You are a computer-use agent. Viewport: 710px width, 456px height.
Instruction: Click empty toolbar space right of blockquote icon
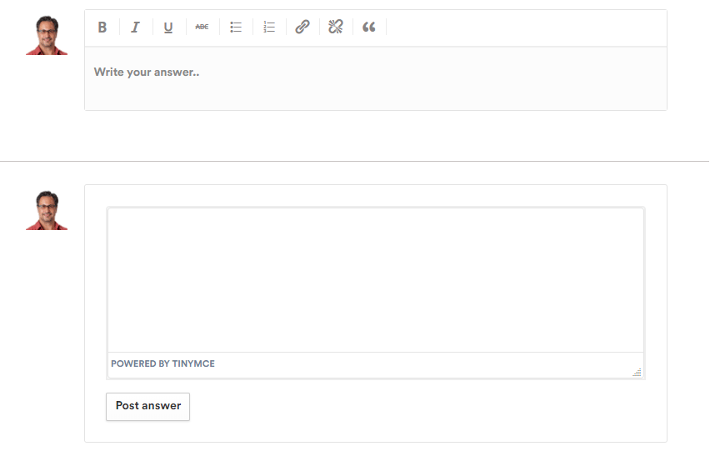point(525,28)
